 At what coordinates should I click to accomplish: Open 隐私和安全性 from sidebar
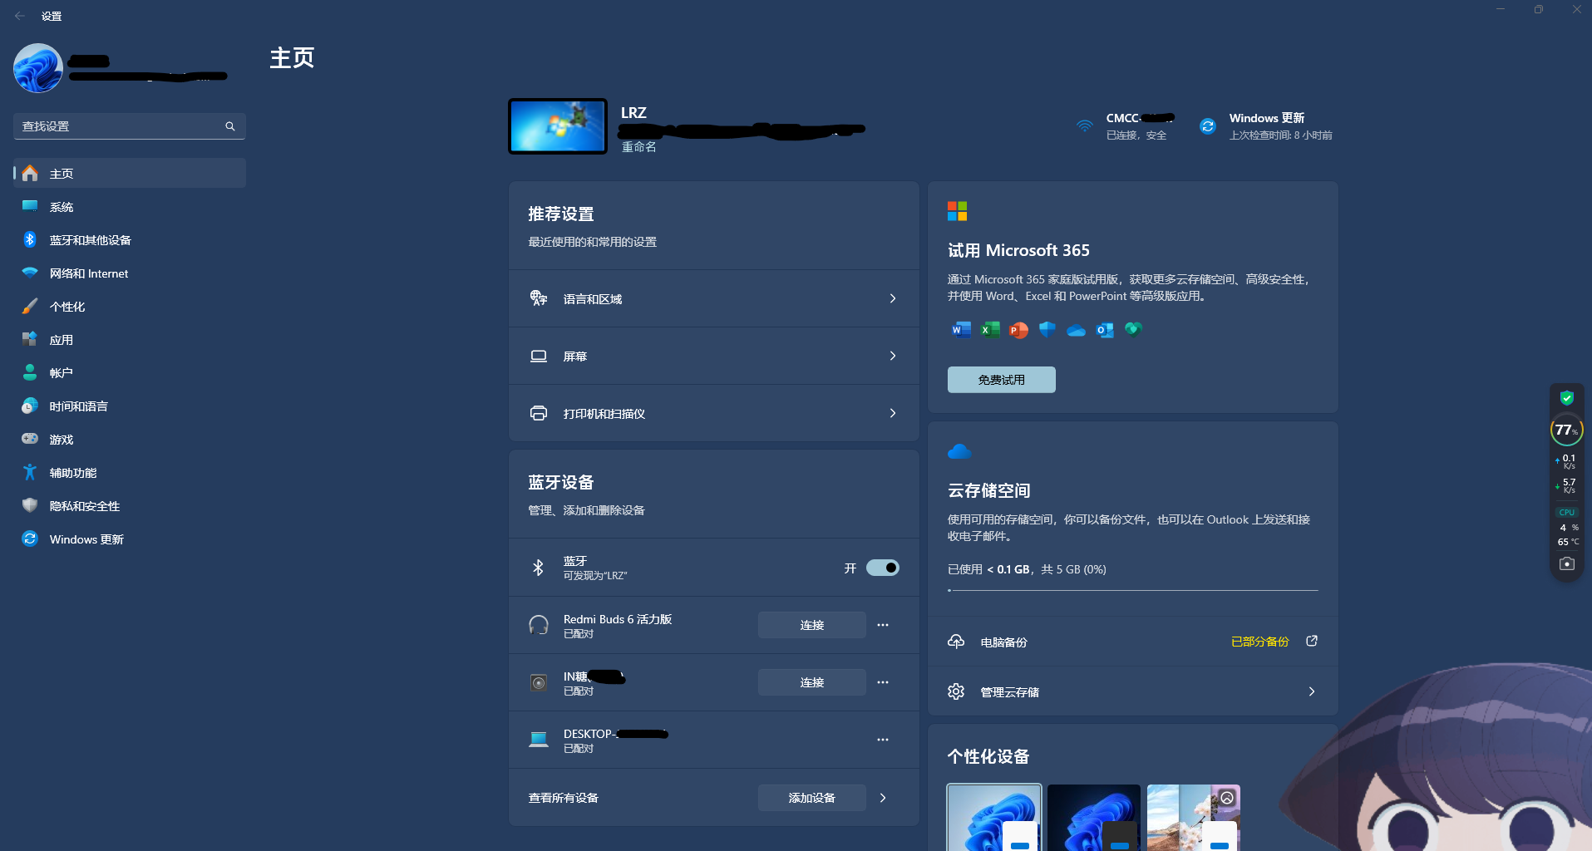84,506
